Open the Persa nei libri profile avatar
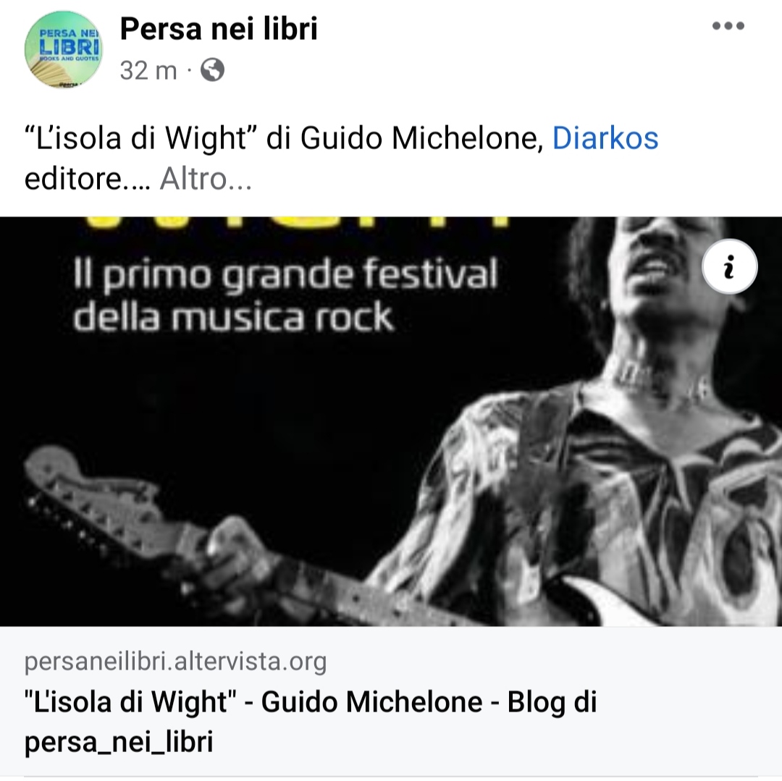 click(63, 49)
